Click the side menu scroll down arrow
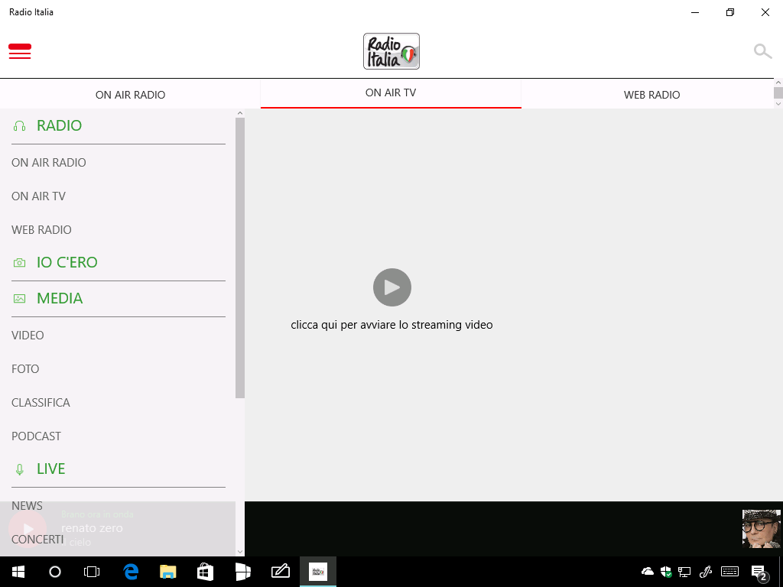Viewport: 783px width, 587px height. click(x=240, y=551)
